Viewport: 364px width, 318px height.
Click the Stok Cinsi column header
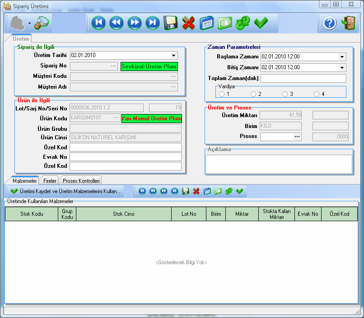pyautogui.click(x=123, y=214)
